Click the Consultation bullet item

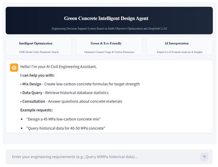tap(71, 102)
